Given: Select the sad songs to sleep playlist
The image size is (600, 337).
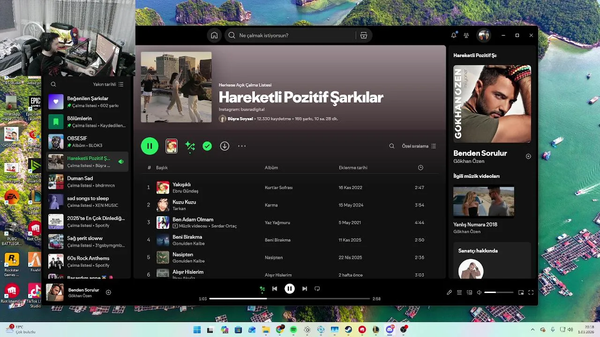Looking at the screenshot, I should pyautogui.click(x=87, y=202).
